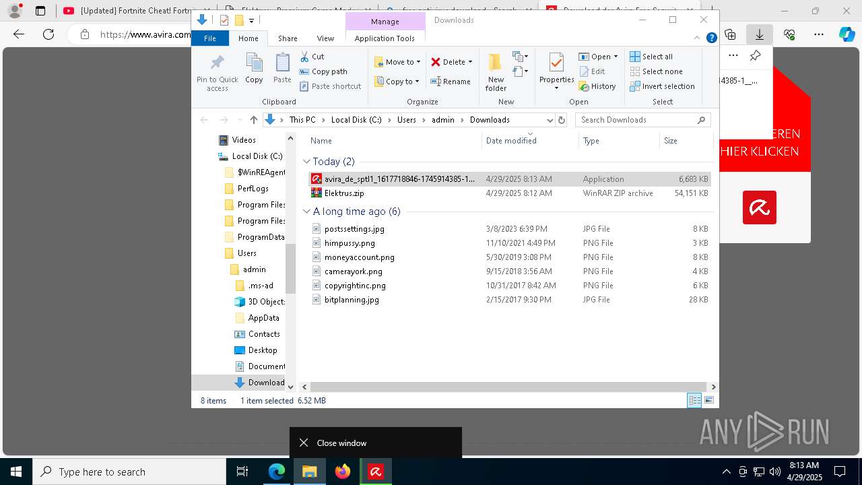Image resolution: width=862 pixels, height=485 pixels.
Task: Click the horizontal scrollbar of file list
Action: pyautogui.click(x=508, y=387)
